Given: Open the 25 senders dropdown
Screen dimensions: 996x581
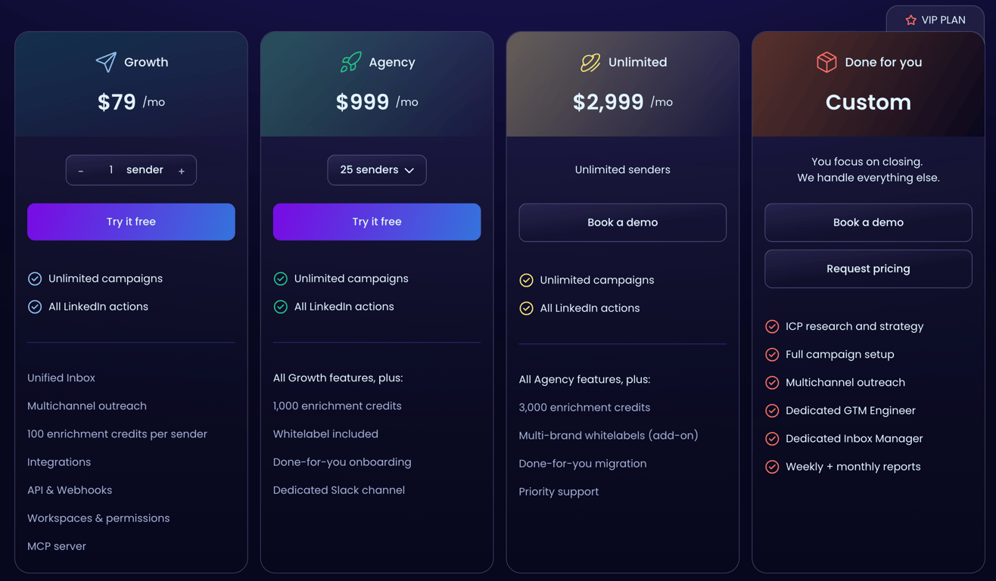Looking at the screenshot, I should tap(377, 170).
